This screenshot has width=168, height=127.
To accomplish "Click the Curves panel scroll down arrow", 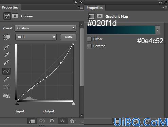I will coord(82,115).
